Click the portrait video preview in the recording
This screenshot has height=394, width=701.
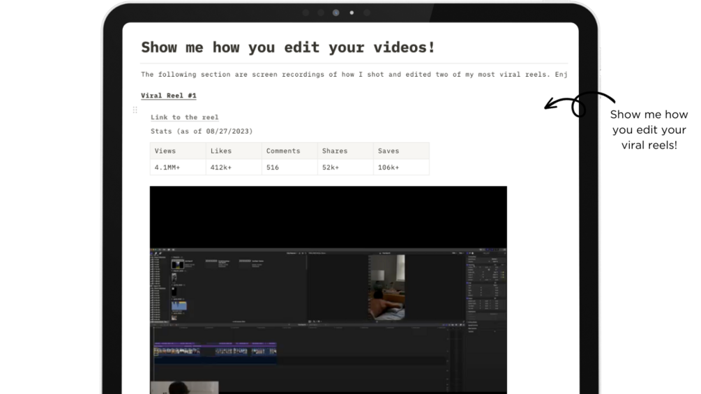point(386,287)
